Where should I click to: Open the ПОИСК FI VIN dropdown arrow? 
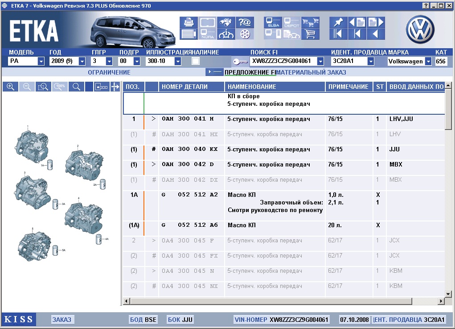(320, 61)
